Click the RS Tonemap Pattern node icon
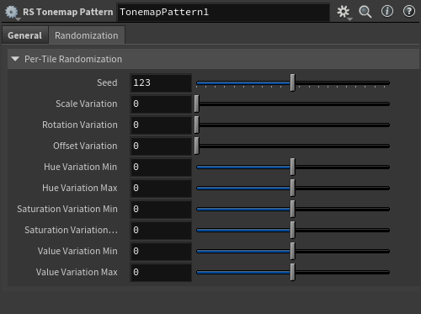 12,12
